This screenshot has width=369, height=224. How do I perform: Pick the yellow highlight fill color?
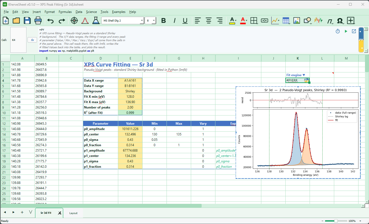click(232, 21)
